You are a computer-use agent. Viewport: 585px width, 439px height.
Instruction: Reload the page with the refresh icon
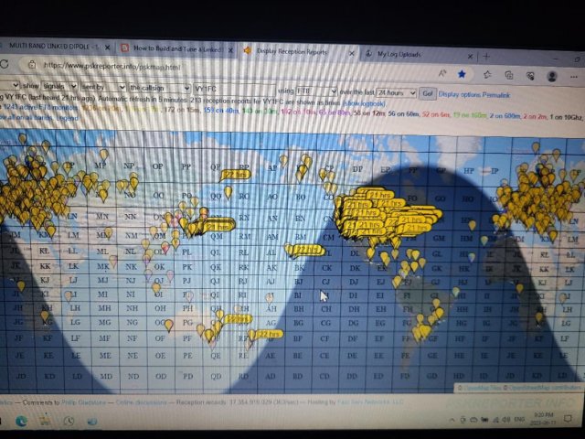point(5,64)
